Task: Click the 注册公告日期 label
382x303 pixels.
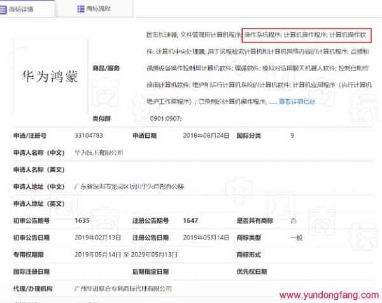Action: click(x=150, y=238)
